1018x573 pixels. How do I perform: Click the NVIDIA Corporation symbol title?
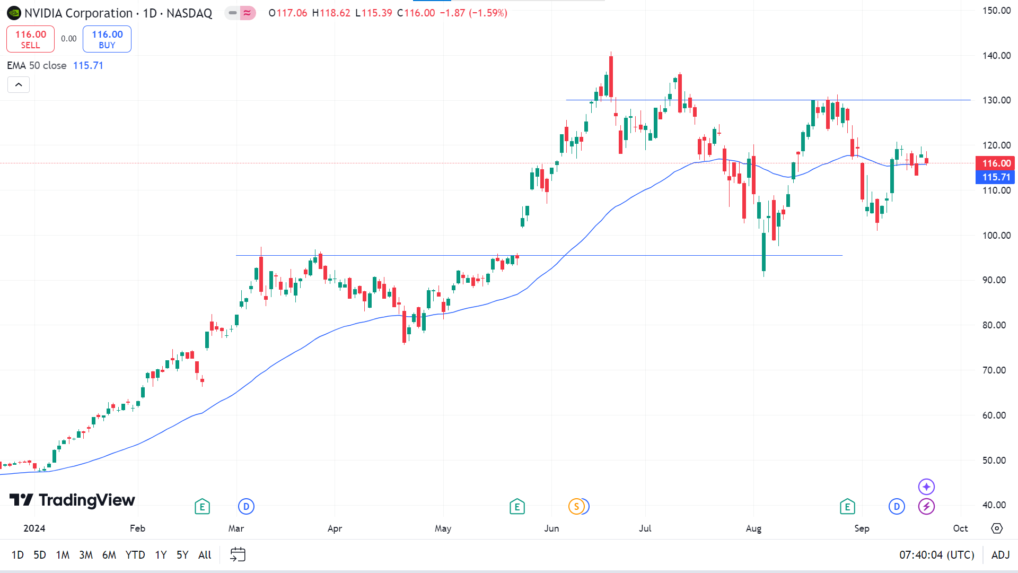click(x=78, y=13)
